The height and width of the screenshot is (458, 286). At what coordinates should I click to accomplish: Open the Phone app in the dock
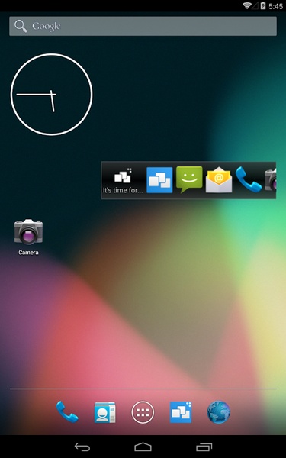click(67, 412)
